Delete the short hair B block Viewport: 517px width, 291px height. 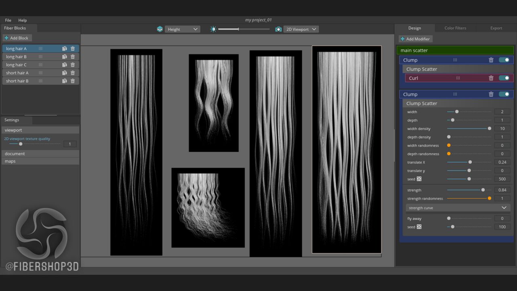[73, 81]
